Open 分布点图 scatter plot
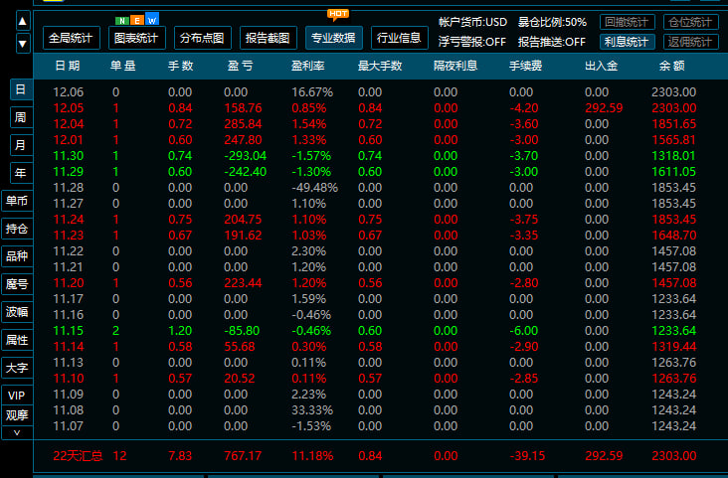 click(203, 38)
